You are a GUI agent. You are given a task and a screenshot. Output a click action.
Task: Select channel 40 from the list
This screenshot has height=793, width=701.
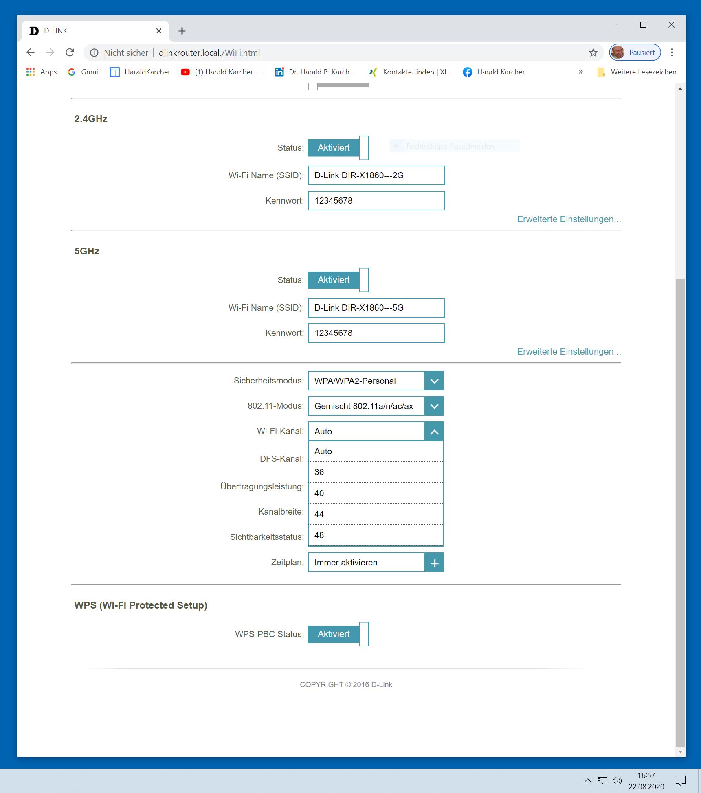(x=376, y=493)
